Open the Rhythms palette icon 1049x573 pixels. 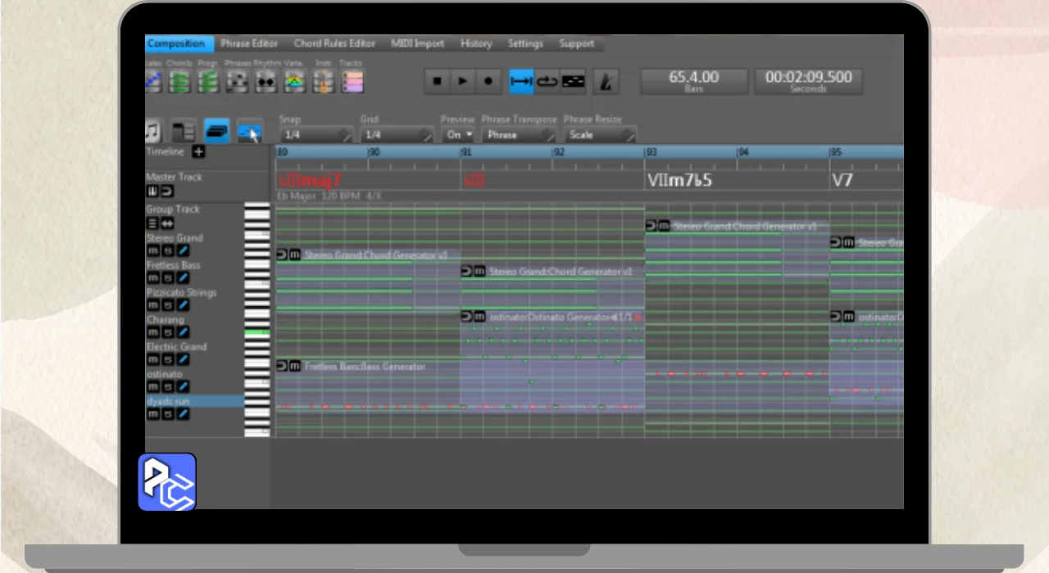(266, 81)
